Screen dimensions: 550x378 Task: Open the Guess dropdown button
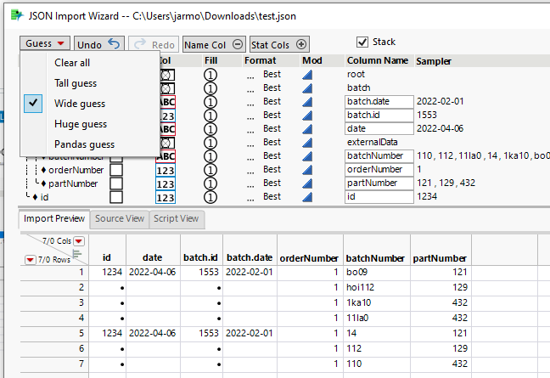(45, 43)
